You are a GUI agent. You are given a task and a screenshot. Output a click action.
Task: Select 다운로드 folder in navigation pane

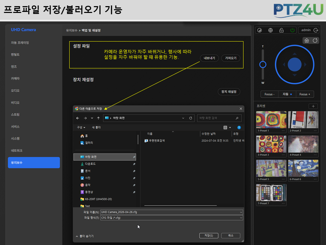click(105, 164)
